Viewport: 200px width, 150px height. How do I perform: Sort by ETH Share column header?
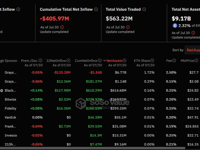point(142,60)
